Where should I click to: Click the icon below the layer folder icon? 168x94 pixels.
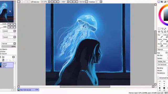[x=3, y=60]
